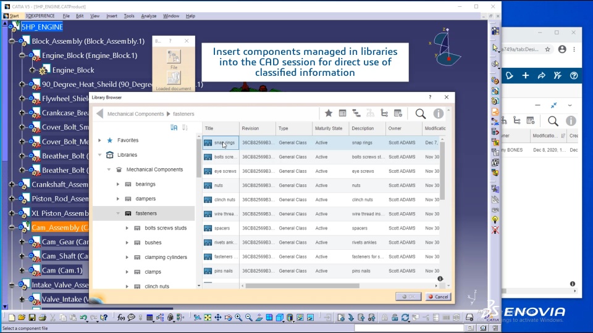Expand the bearings class in library tree

coord(117,184)
